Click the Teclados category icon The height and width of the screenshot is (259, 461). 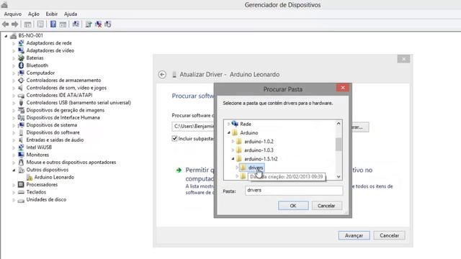21,192
